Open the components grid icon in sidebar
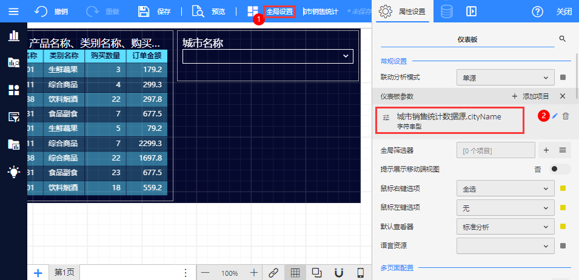This screenshot has height=280, width=579. point(14,90)
